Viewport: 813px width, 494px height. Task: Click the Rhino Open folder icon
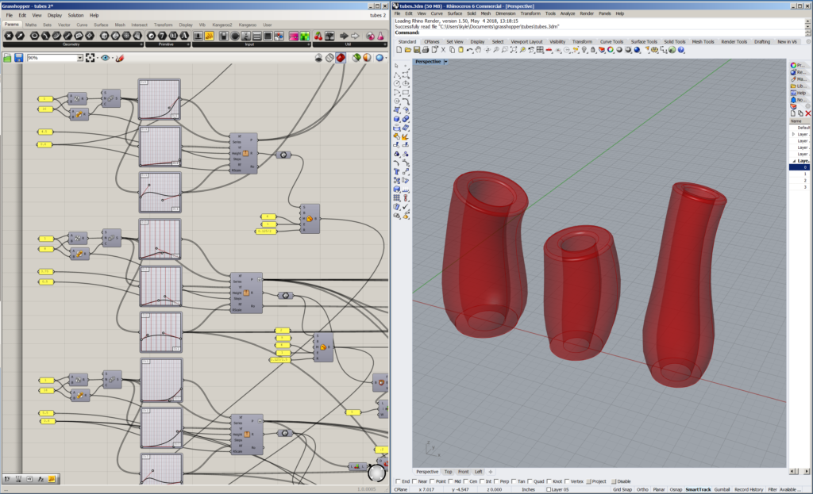coord(408,50)
